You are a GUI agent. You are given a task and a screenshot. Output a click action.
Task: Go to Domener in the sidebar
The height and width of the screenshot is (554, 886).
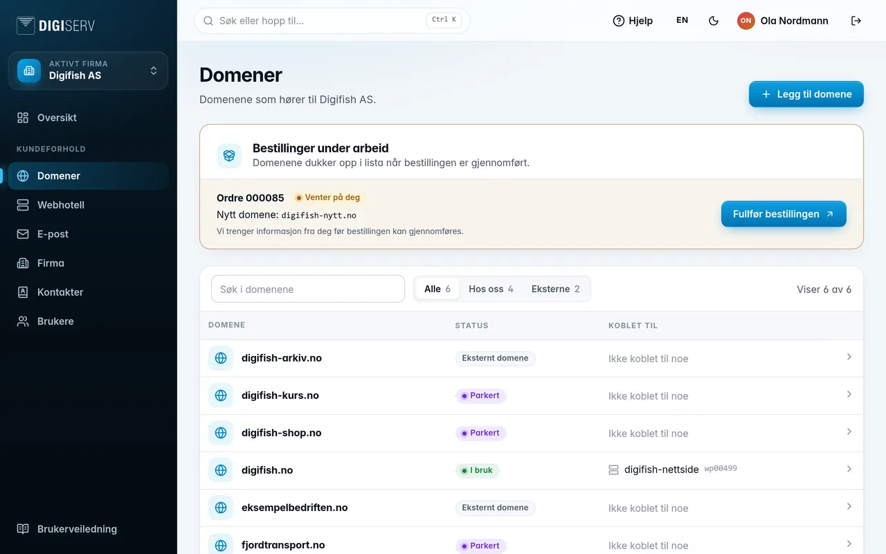coord(88,176)
